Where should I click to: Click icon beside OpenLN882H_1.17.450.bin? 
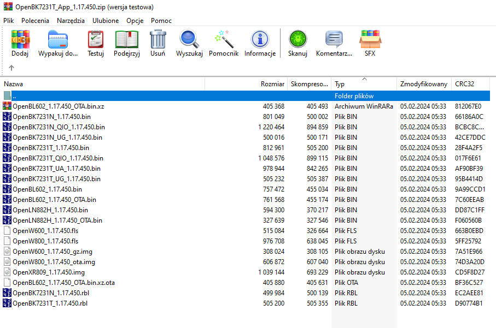[x=7, y=210]
